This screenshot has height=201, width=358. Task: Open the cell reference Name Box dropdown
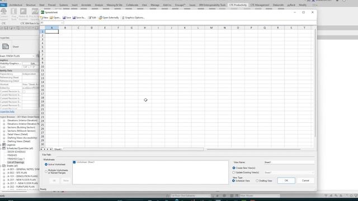62,23
